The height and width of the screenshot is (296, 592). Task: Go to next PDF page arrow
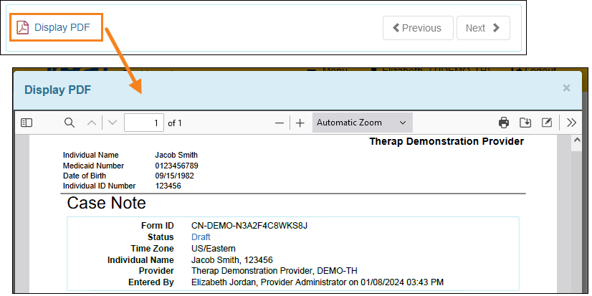(x=113, y=123)
